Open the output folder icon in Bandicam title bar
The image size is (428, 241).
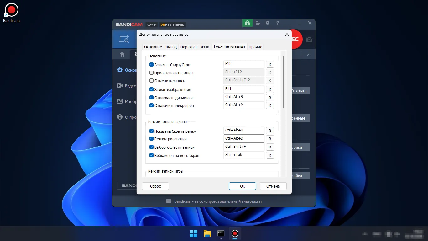click(x=258, y=23)
